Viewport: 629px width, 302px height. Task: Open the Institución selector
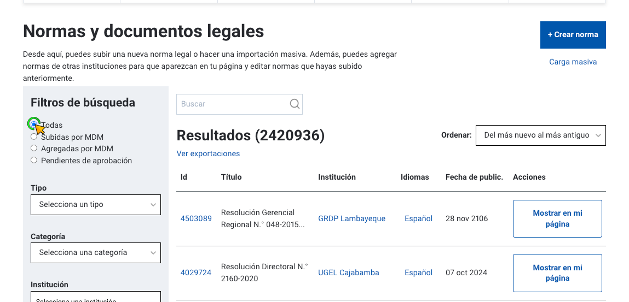point(96,297)
